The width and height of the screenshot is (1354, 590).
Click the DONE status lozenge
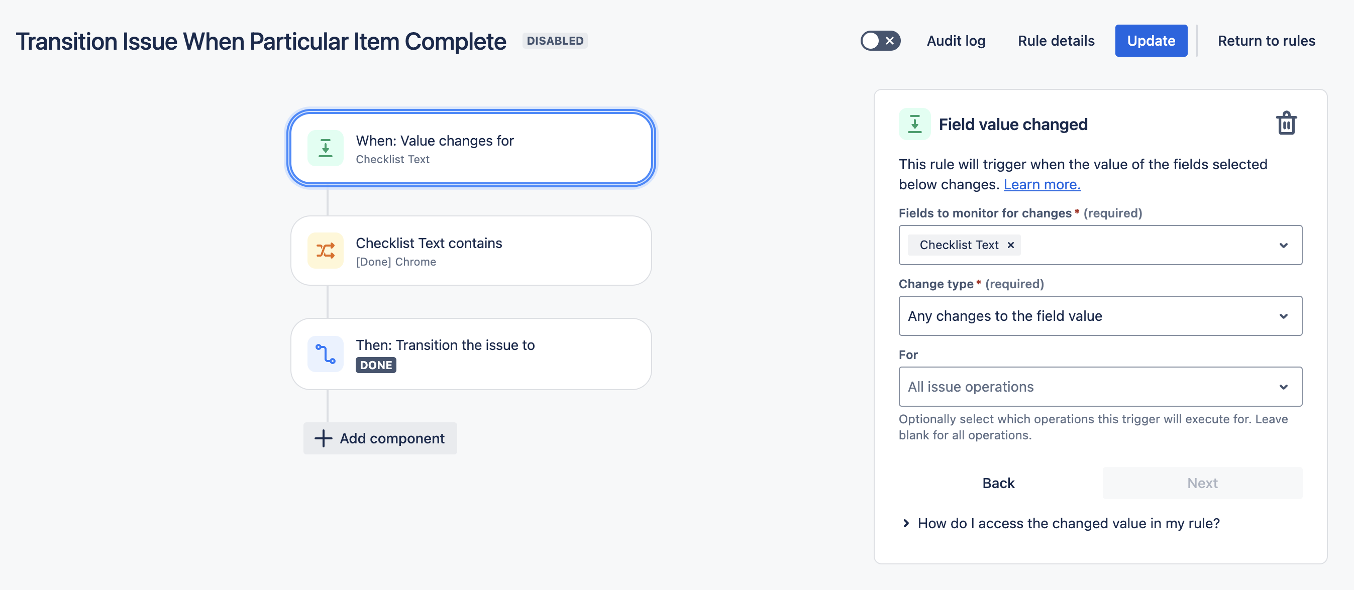375,365
